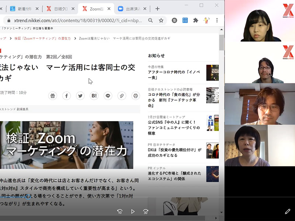Click the S extension icon in the toolbar
295x221 pixels.
[174, 20]
